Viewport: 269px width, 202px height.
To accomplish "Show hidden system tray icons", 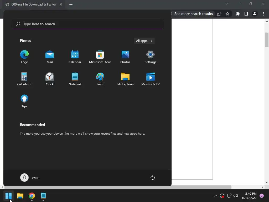I will 216,196.
